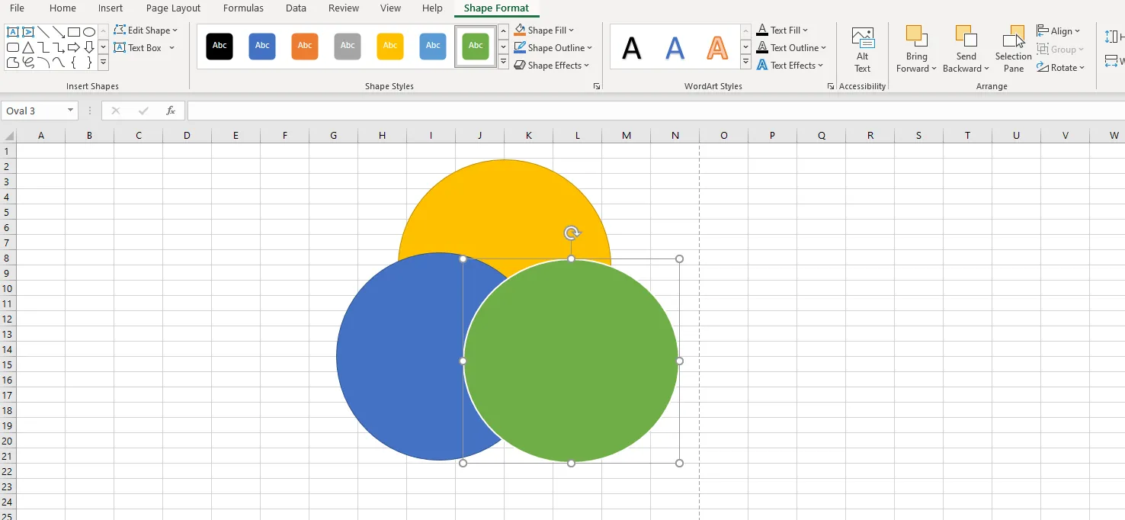
Task: Open the Name Box dropdown arrow
Action: pyautogui.click(x=70, y=111)
